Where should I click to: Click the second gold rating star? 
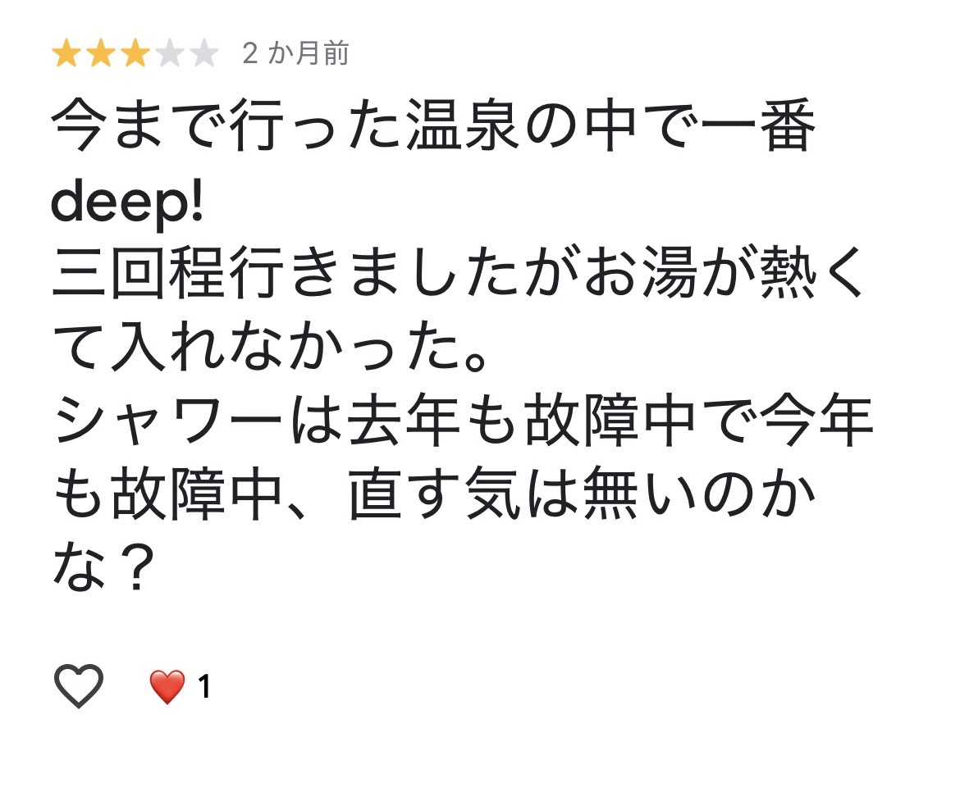tap(99, 55)
